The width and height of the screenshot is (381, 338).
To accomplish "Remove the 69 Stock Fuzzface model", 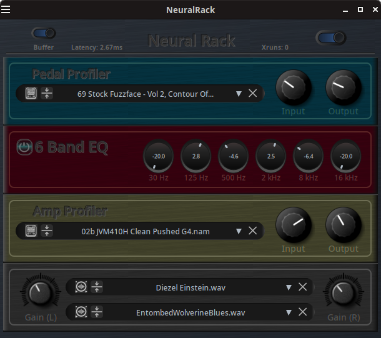I will (x=253, y=94).
